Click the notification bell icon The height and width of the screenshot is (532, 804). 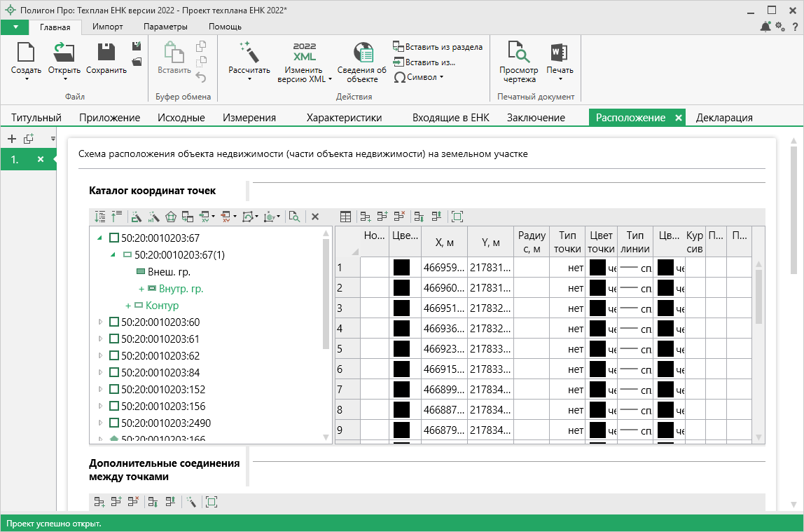coord(765,27)
